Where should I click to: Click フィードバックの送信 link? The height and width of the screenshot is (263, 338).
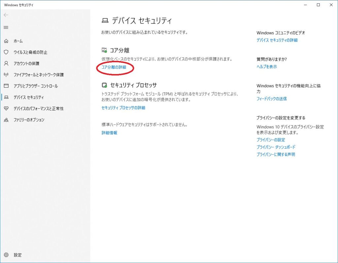(x=272, y=98)
